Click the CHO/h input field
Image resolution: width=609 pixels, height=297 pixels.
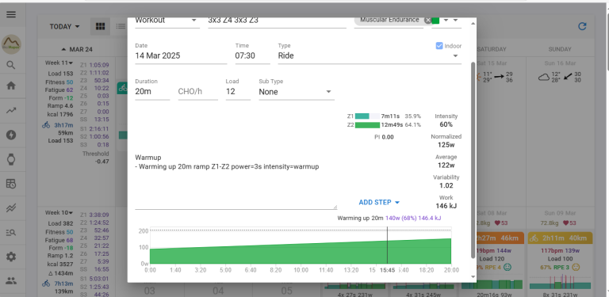click(x=198, y=92)
